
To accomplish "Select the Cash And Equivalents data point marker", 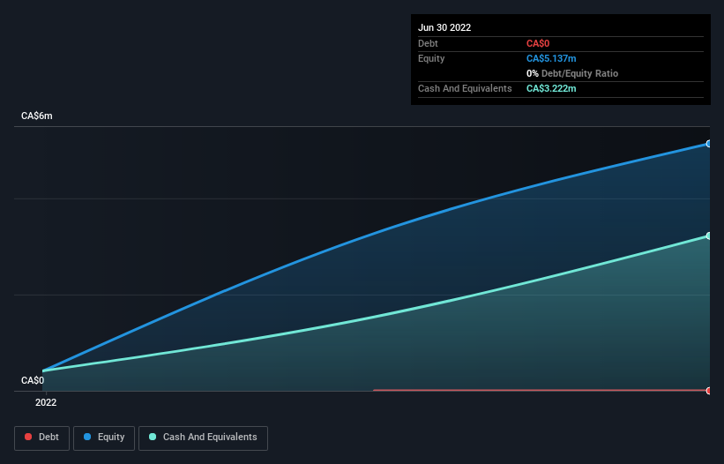I will tap(709, 236).
